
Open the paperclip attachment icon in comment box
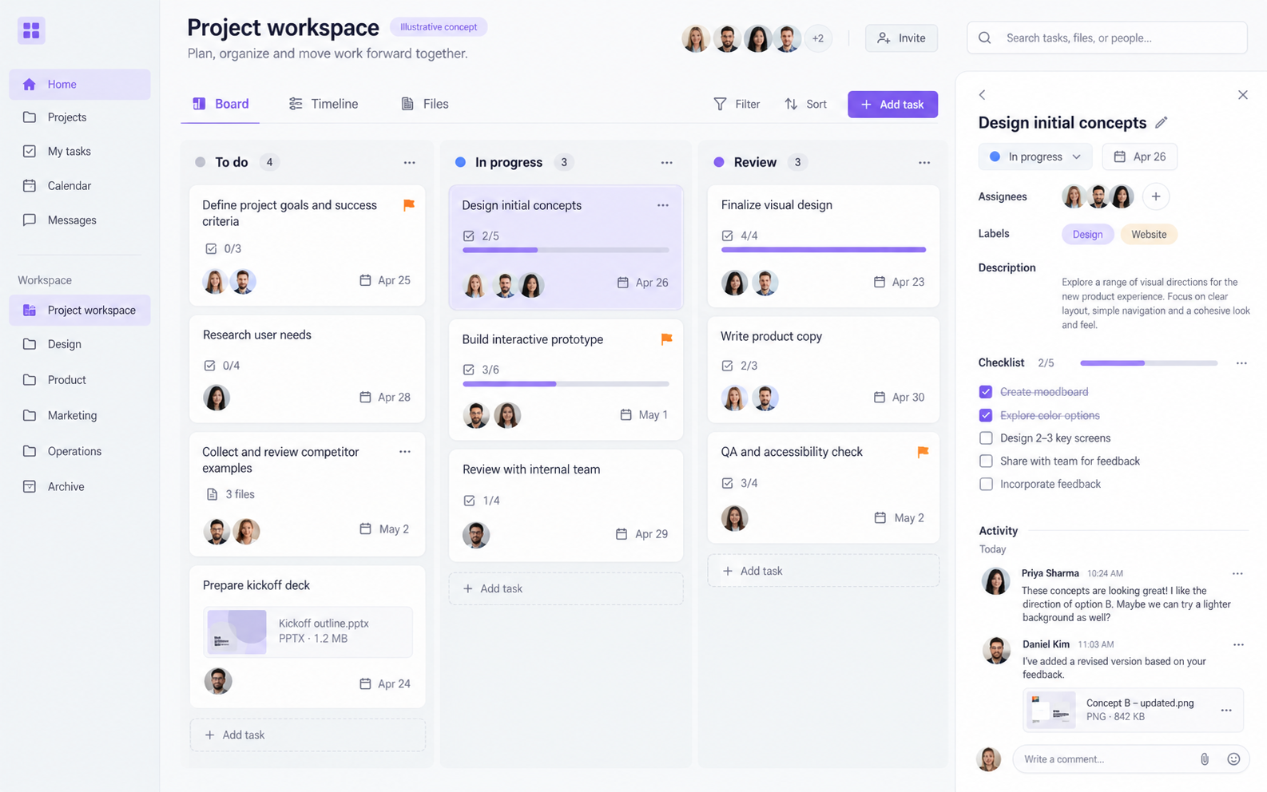click(1205, 759)
